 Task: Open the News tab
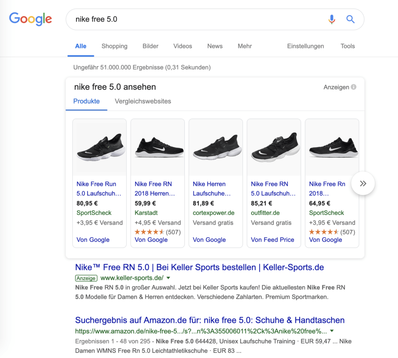[x=215, y=46]
